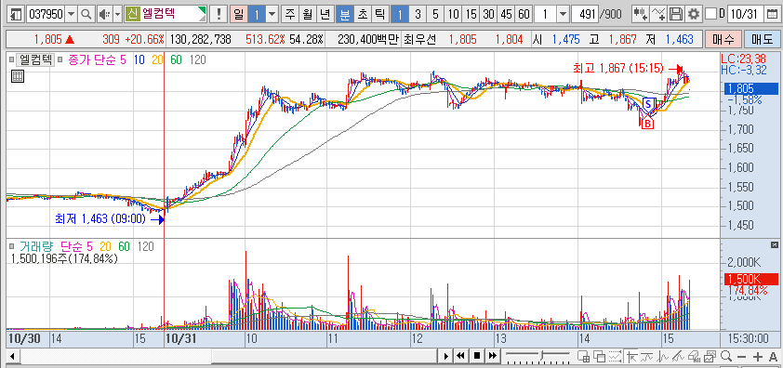Select the 월 (monthly) period toggle

point(307,14)
